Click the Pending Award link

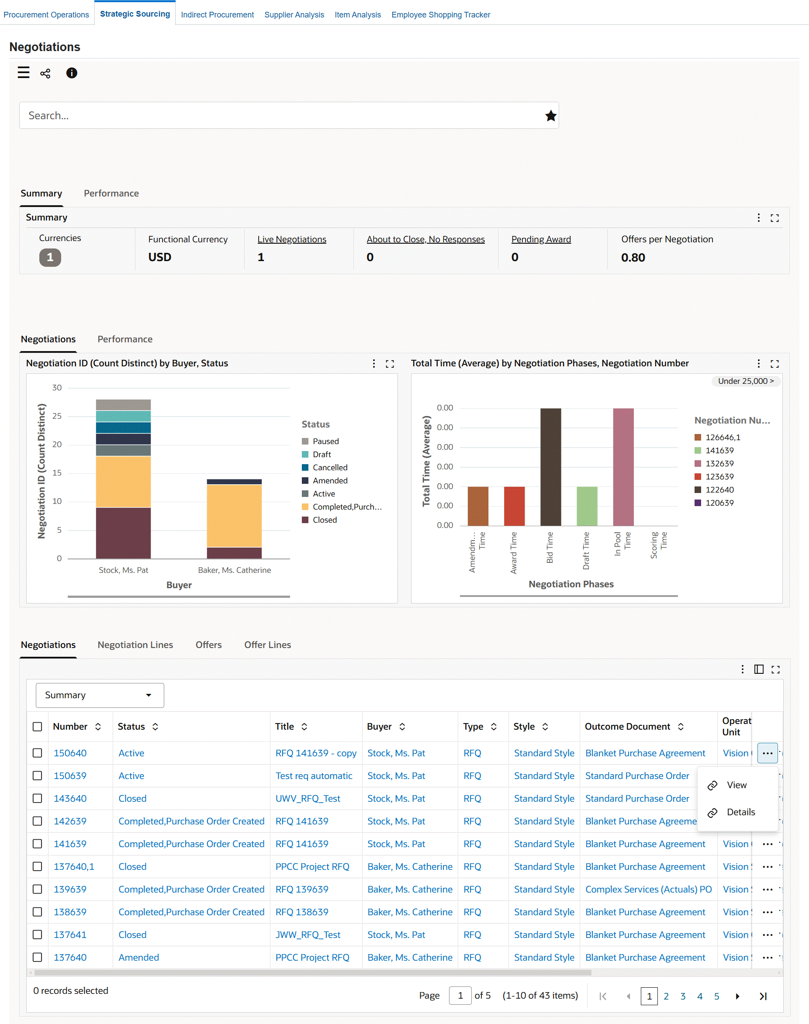coord(541,239)
